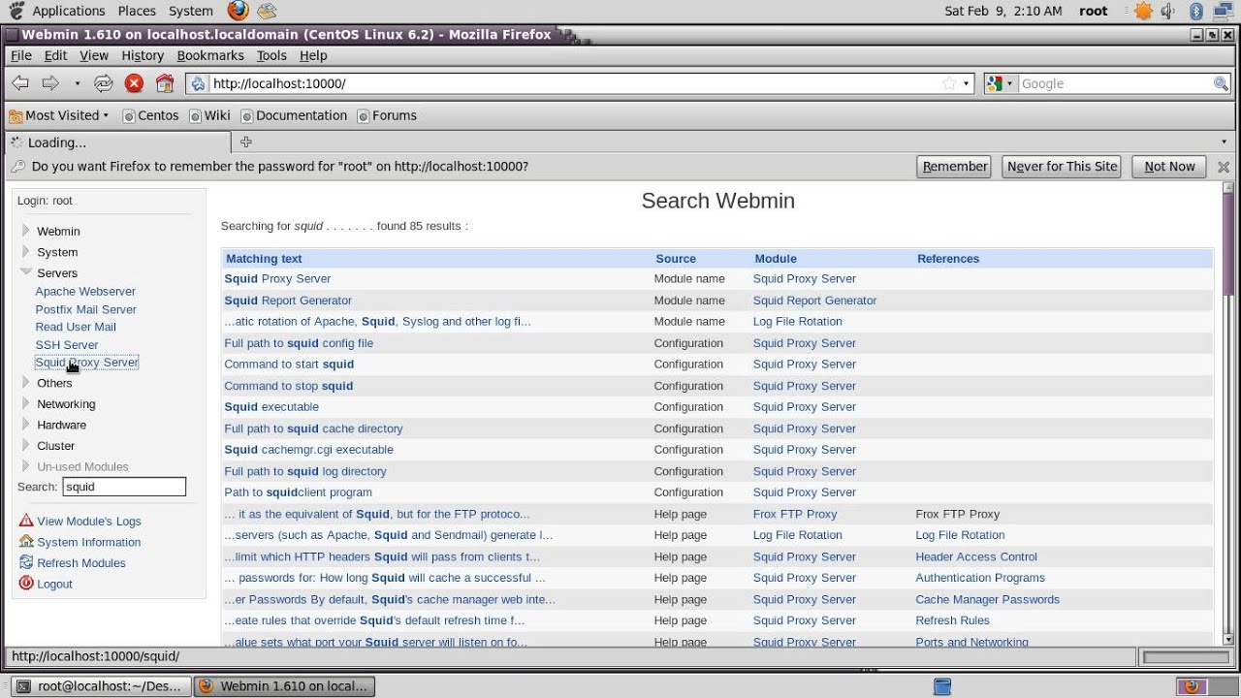The height and width of the screenshot is (698, 1241).
Task: Click the reload page icon
Action: pyautogui.click(x=104, y=83)
